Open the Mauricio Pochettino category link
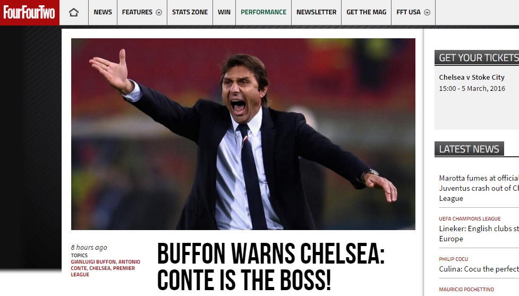The width and height of the screenshot is (519, 296). (466, 290)
